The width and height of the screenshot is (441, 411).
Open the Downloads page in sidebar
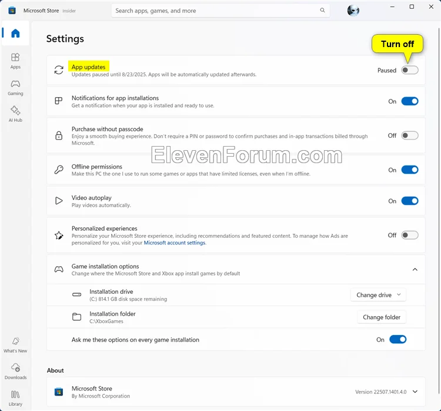point(15,372)
